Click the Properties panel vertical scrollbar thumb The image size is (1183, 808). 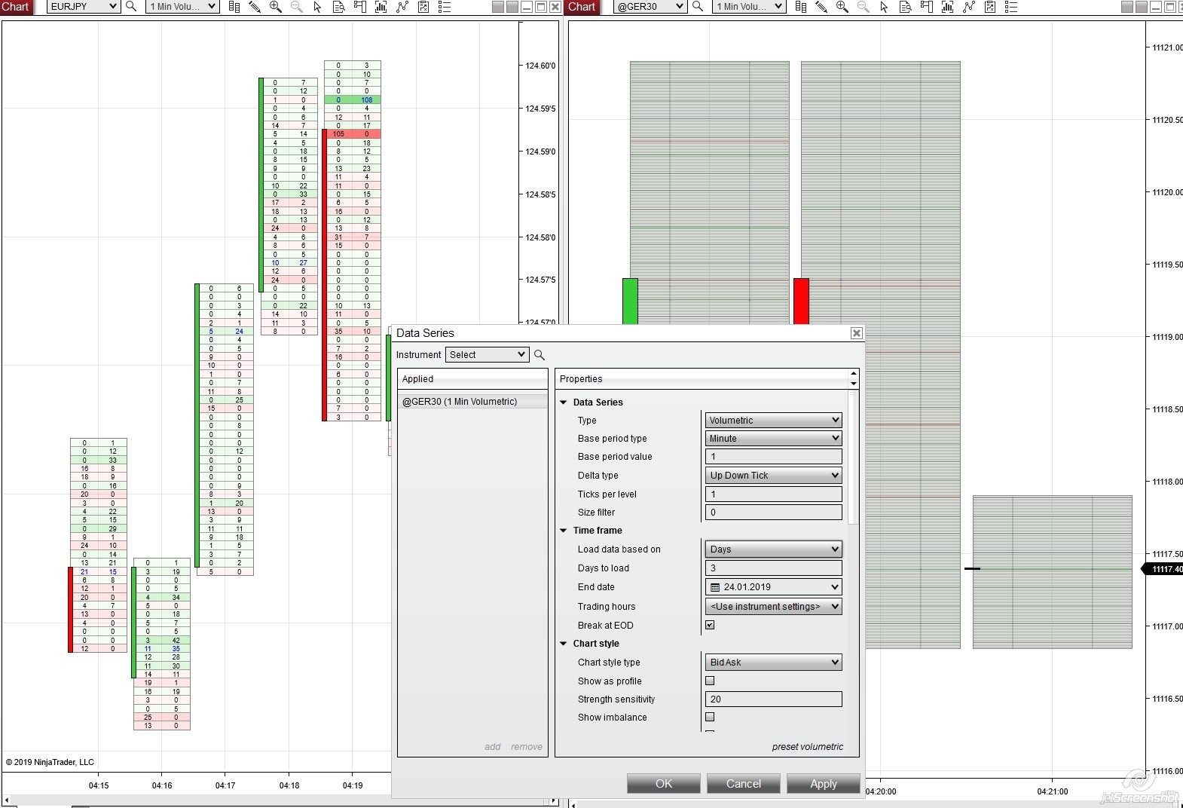853,457
